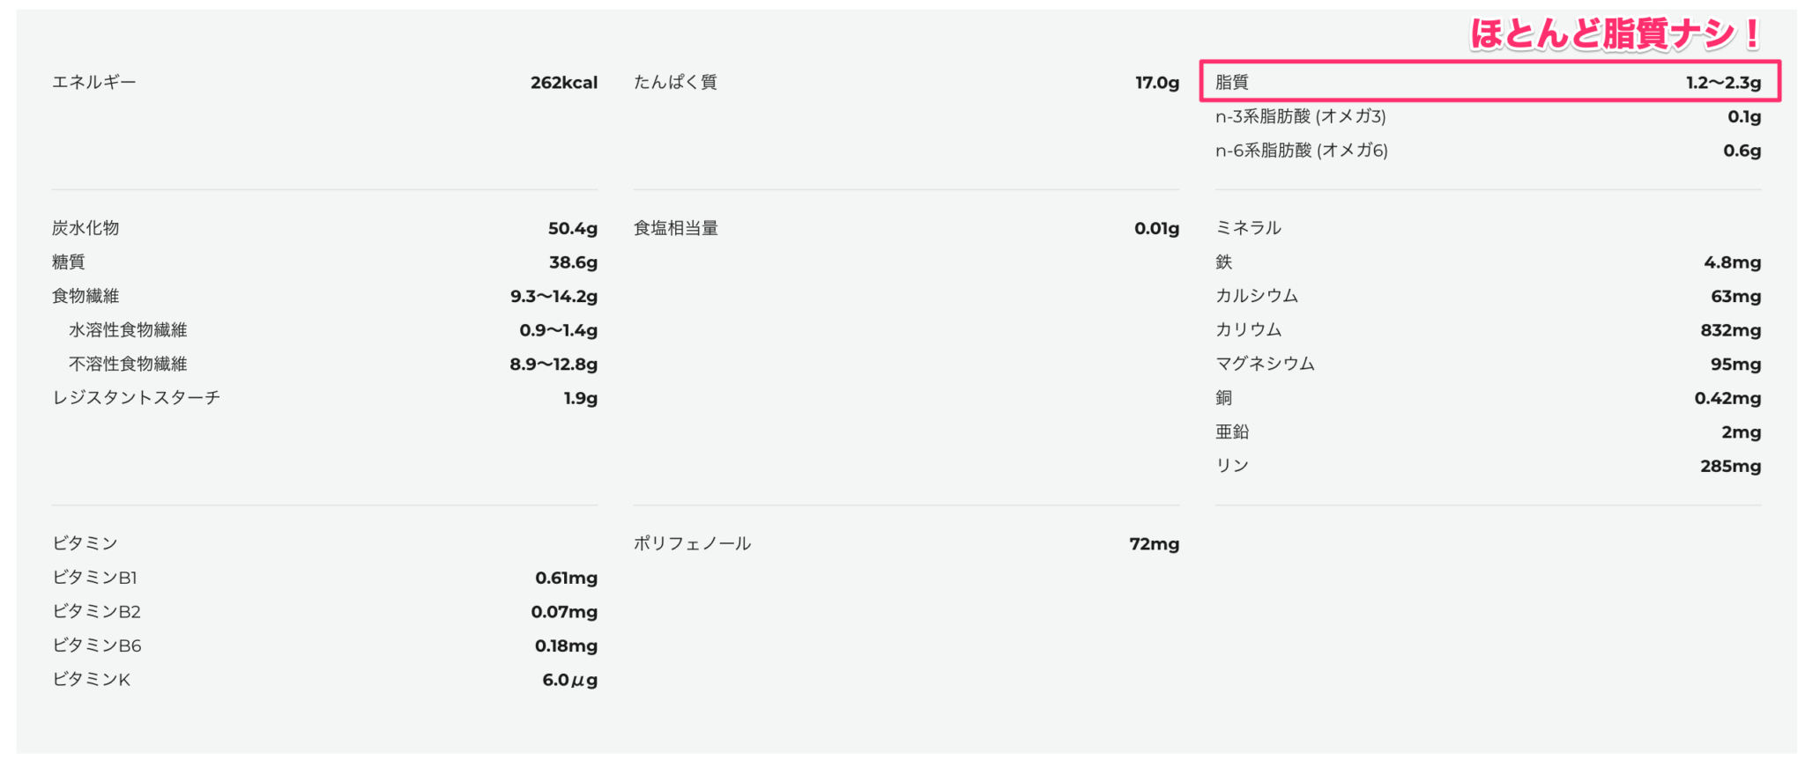Select the 832mg カリウム value

pyautogui.click(x=1730, y=330)
